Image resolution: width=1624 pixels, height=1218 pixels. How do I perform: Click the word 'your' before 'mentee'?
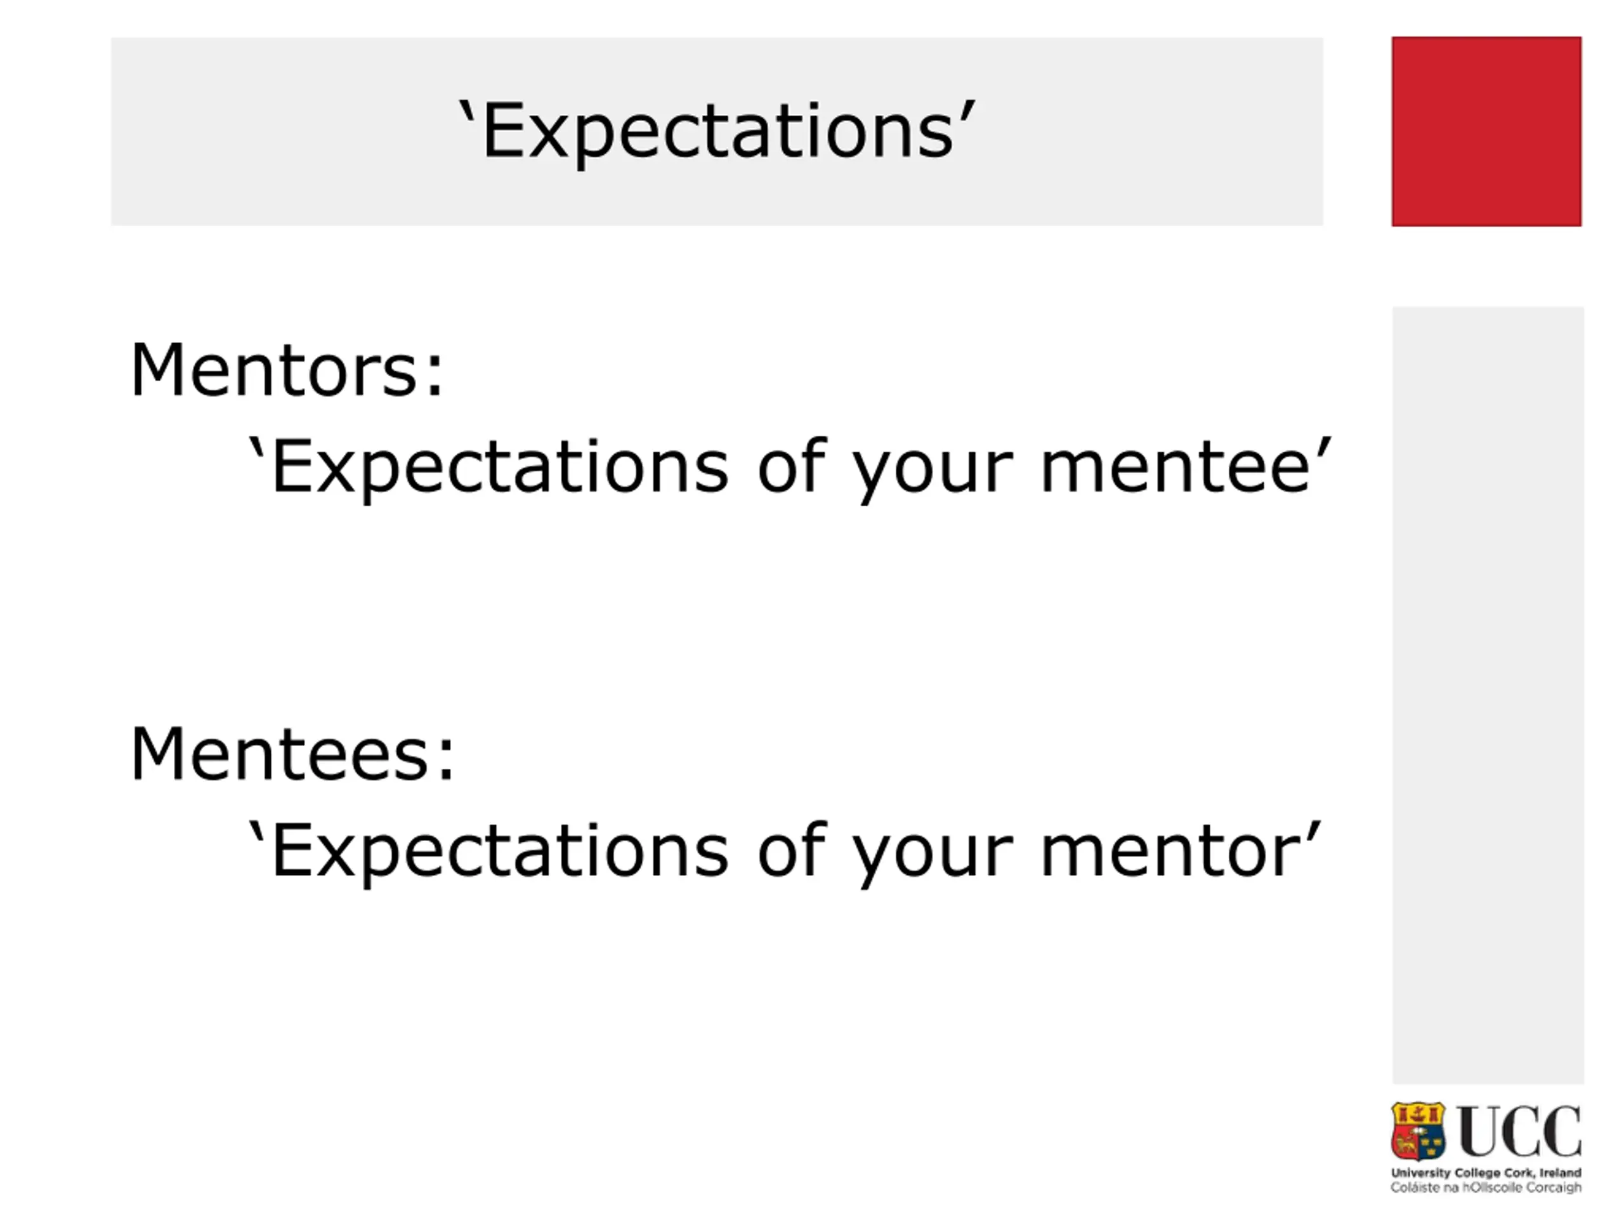(x=934, y=470)
